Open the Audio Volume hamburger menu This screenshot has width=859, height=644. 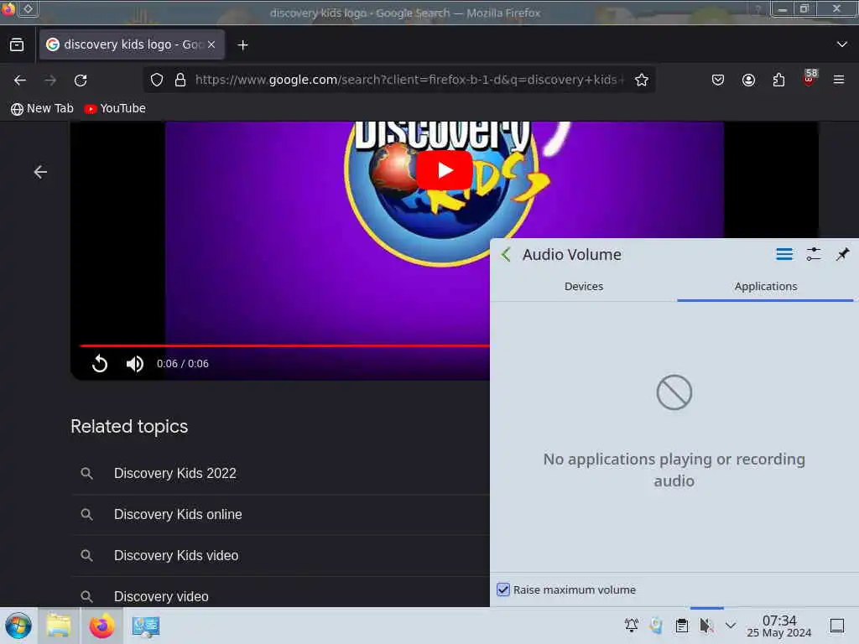coord(784,254)
